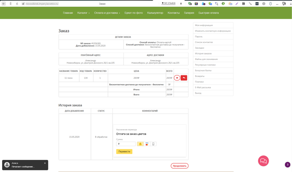Click the Алиса avatar icon
Screen dimensions: 292x172
coord(7,165)
